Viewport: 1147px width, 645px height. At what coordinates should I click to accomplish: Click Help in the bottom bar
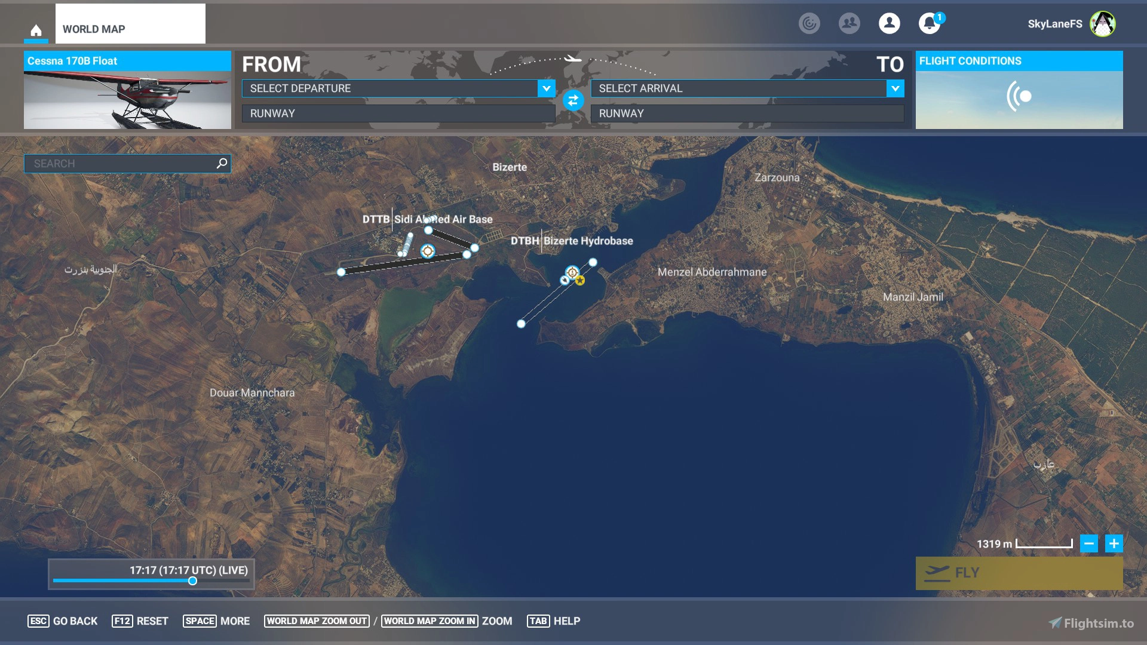(x=554, y=621)
